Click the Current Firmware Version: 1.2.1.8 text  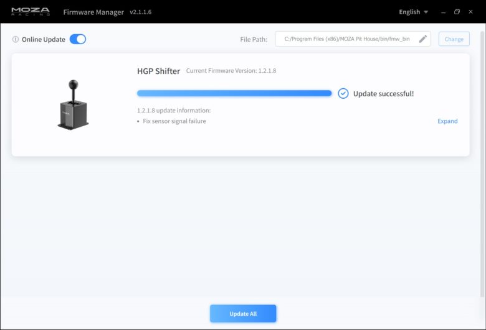coord(231,71)
